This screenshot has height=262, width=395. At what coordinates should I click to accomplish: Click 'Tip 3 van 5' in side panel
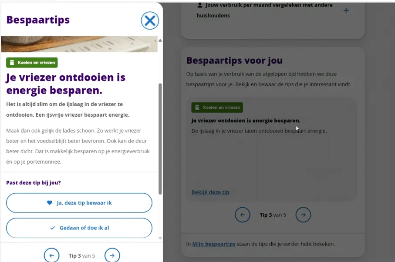click(x=82, y=256)
